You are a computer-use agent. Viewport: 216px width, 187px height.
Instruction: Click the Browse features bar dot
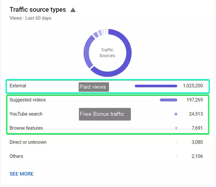pos(176,128)
